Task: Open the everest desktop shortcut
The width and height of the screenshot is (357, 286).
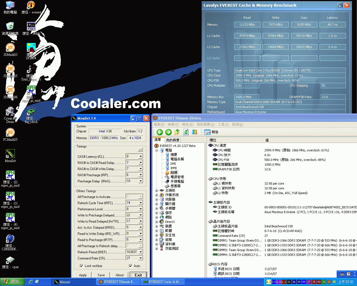Action: pos(31,8)
